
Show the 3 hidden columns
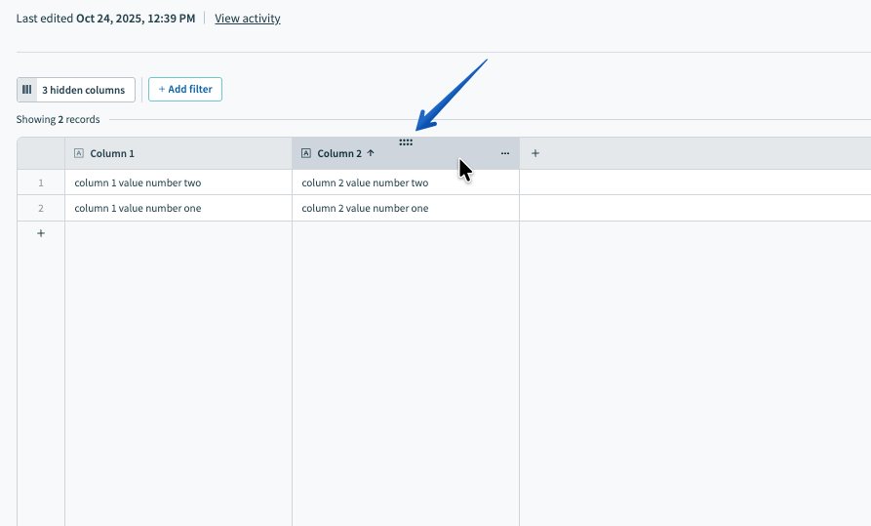[83, 90]
